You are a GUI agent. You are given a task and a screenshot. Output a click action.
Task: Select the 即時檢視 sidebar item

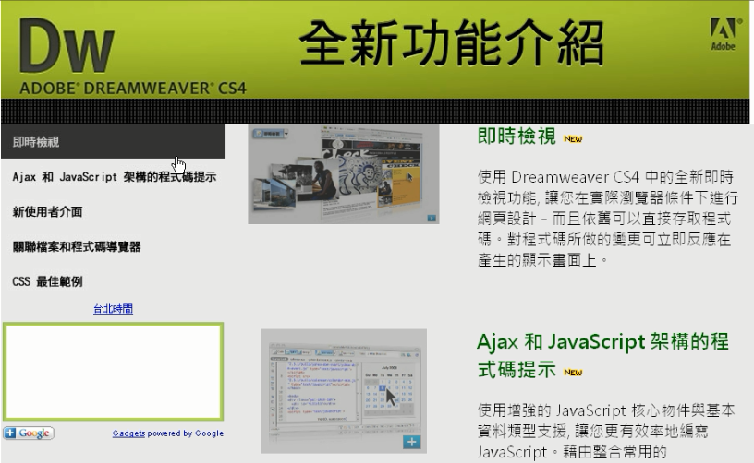click(113, 141)
